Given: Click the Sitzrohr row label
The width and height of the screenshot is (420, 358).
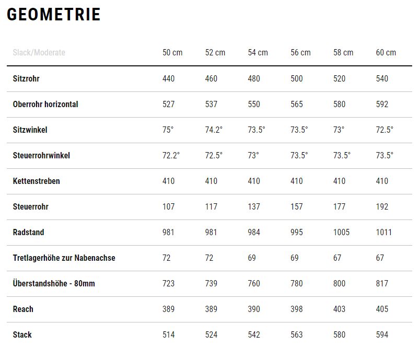Looking at the screenshot, I should coord(26,78).
